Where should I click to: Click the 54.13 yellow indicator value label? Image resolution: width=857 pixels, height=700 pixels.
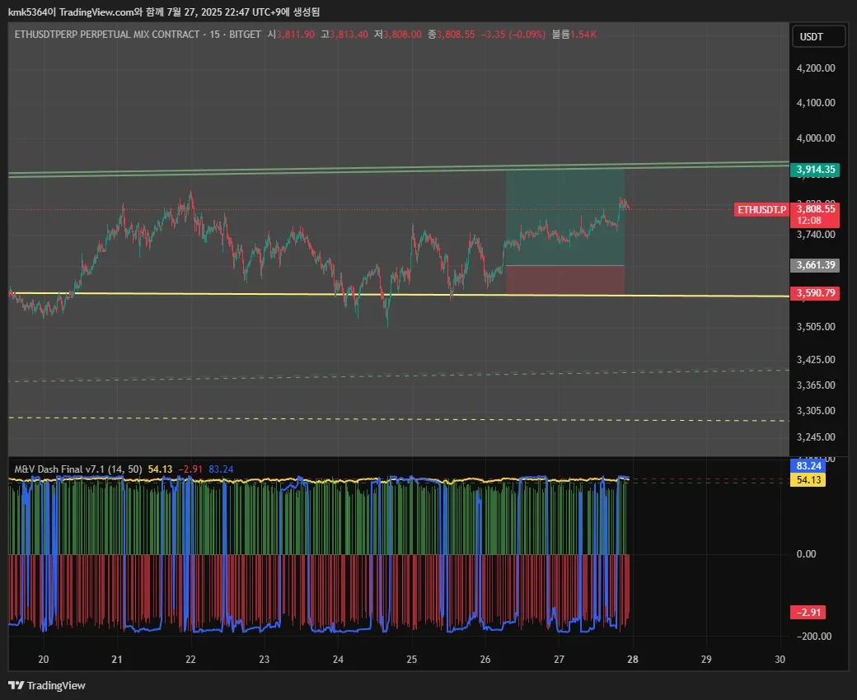click(x=808, y=479)
